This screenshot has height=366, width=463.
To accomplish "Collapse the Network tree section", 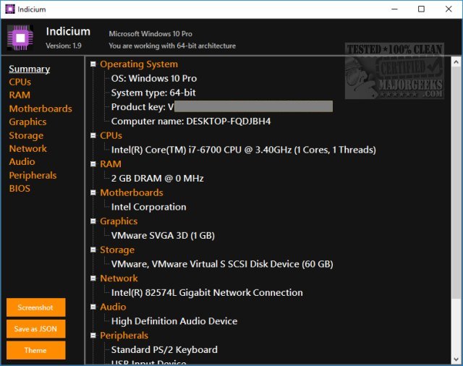I will [x=93, y=278].
